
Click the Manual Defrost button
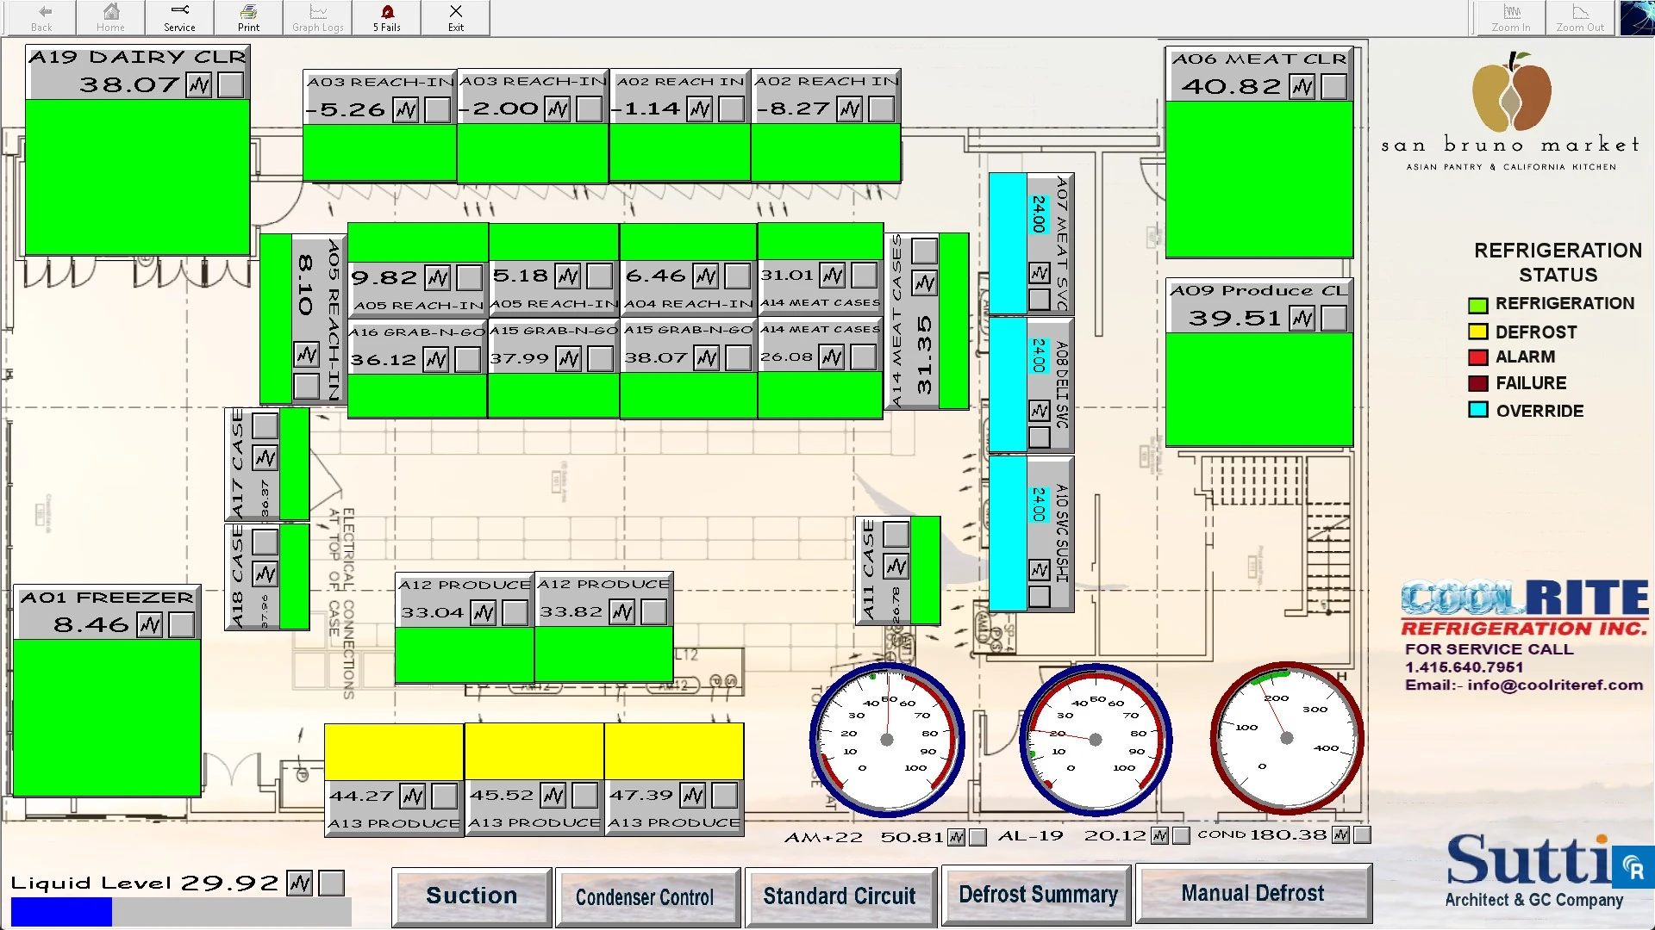pos(1253,894)
